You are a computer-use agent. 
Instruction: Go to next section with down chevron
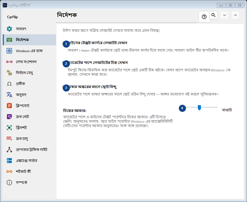pos(224,15)
